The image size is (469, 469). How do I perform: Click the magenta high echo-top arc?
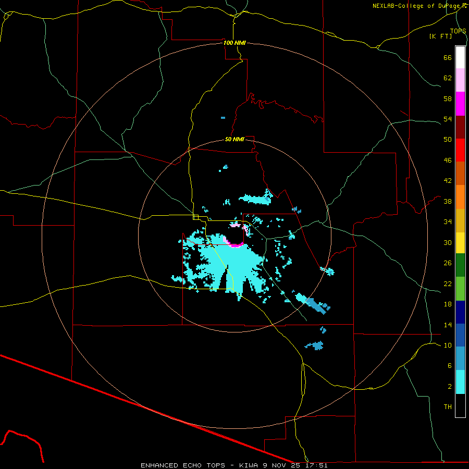[x=236, y=245]
